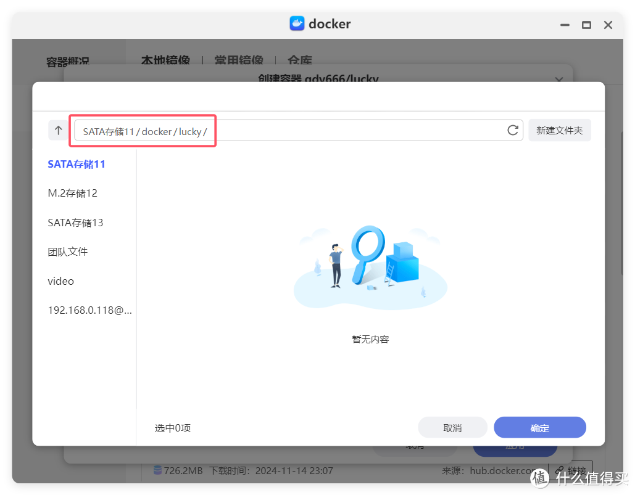The height and width of the screenshot is (495, 635).
Task: Go up one folder level arrow
Action: [x=58, y=130]
